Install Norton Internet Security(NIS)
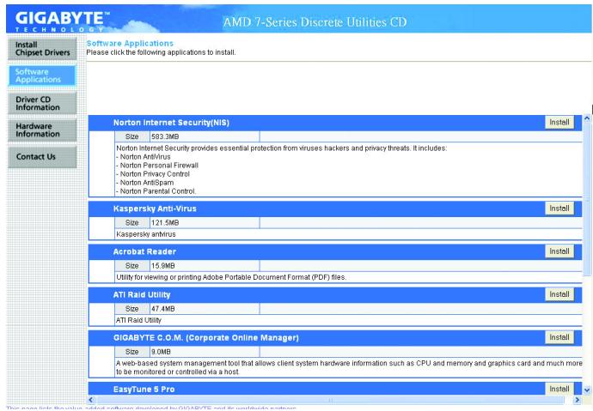This screenshot has height=411, width=593. click(x=559, y=123)
